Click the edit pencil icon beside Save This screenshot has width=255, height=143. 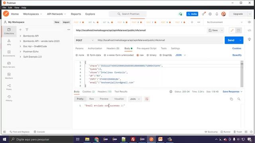[232, 30]
